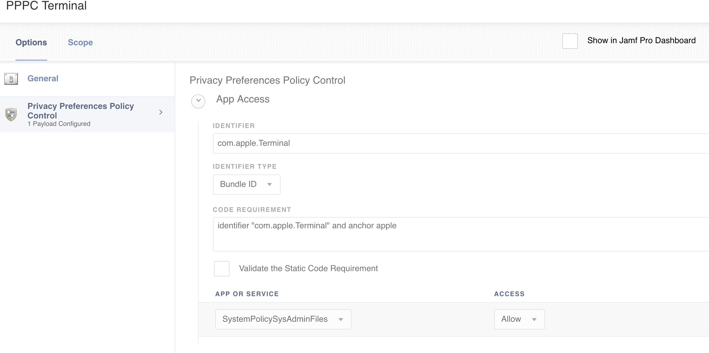
Task: Enable Validate the Static Code Requirement
Action: (x=222, y=268)
